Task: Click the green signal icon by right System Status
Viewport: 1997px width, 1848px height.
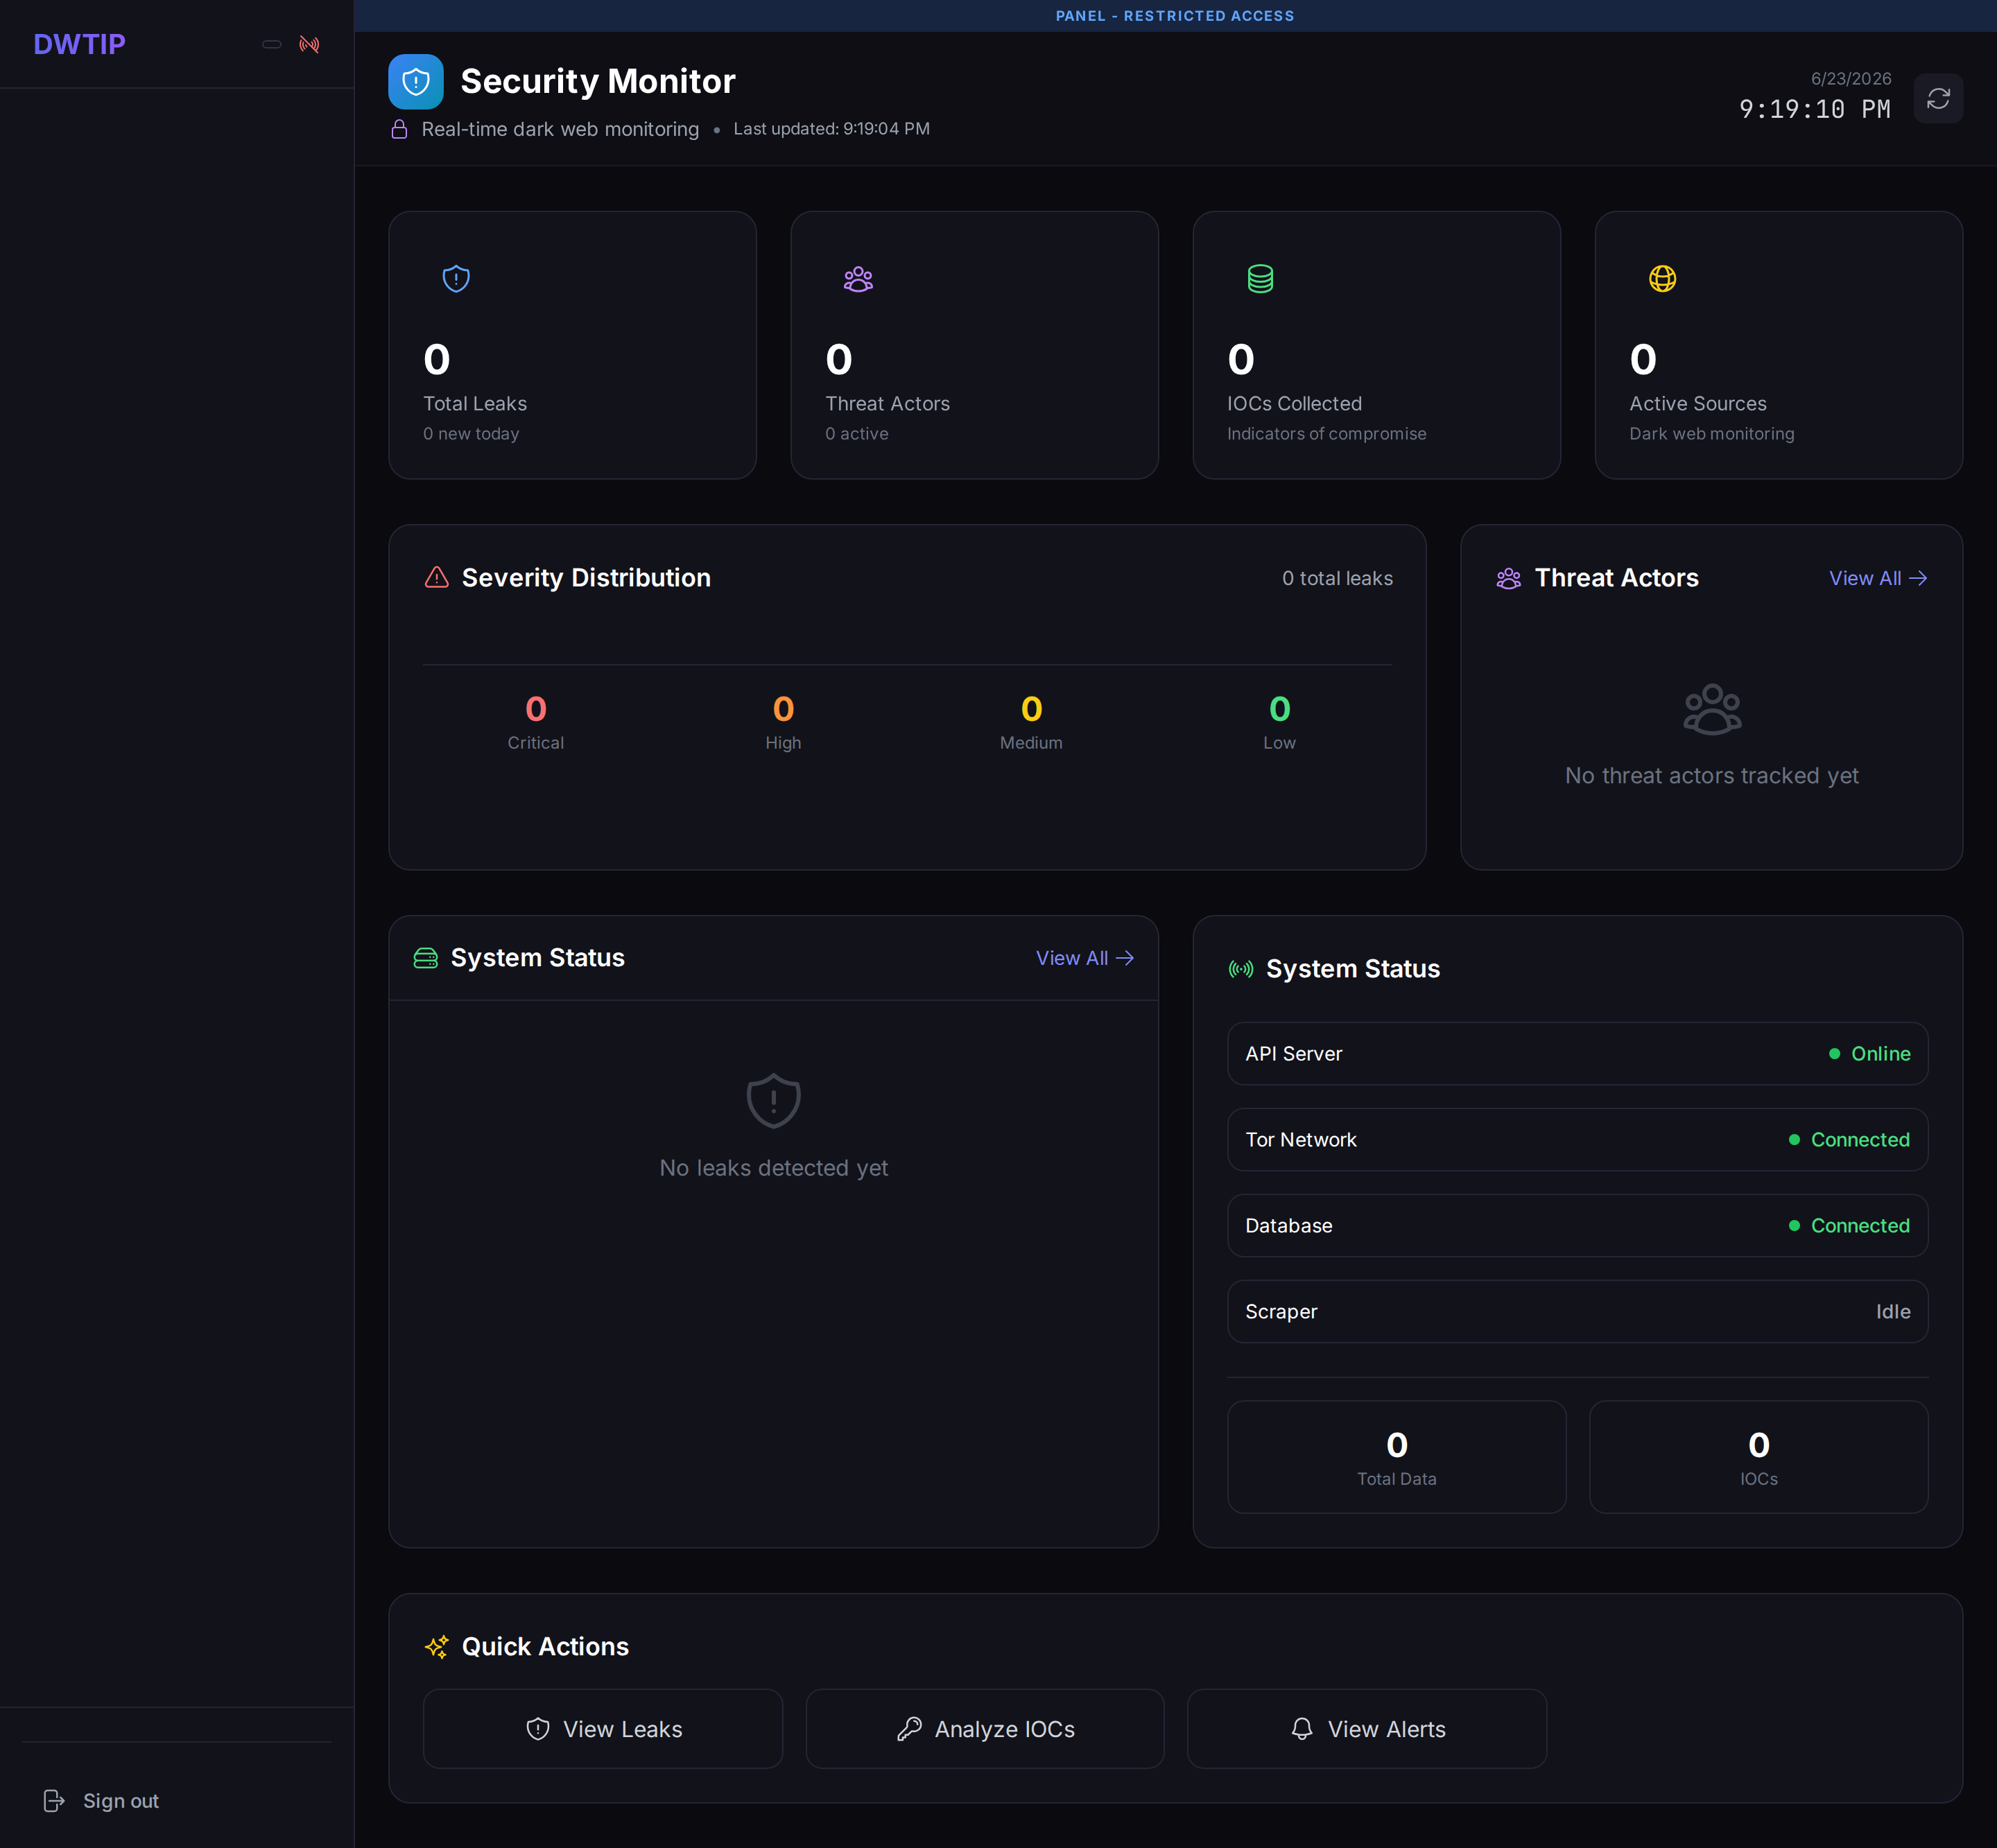Action: [1240, 969]
